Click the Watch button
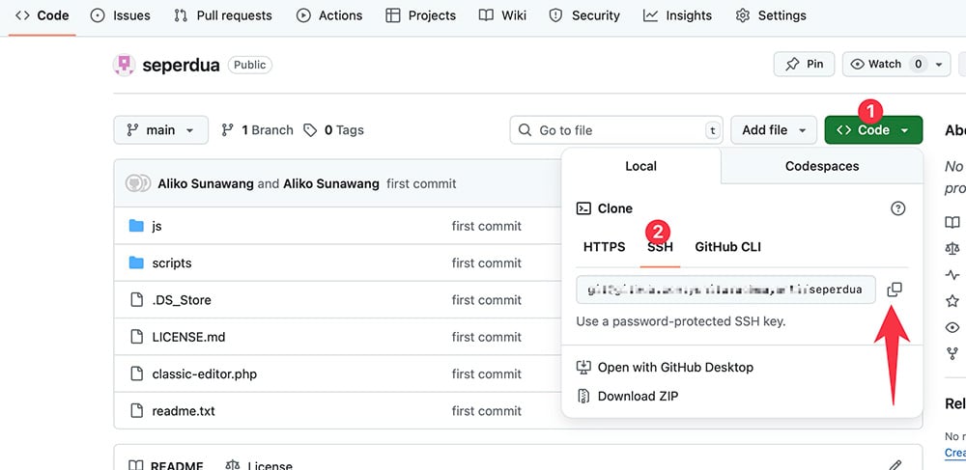This screenshot has height=470, width=966. pos(885,64)
